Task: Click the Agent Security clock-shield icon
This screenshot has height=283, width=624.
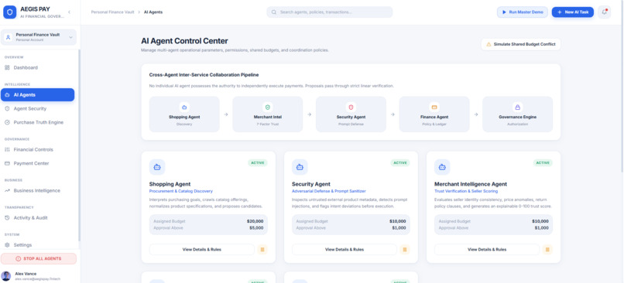Action: [7, 108]
